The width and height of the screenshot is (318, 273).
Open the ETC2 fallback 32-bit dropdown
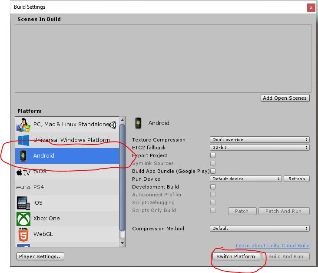(x=260, y=147)
